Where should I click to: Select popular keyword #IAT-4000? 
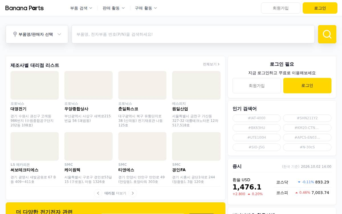(x=257, y=118)
